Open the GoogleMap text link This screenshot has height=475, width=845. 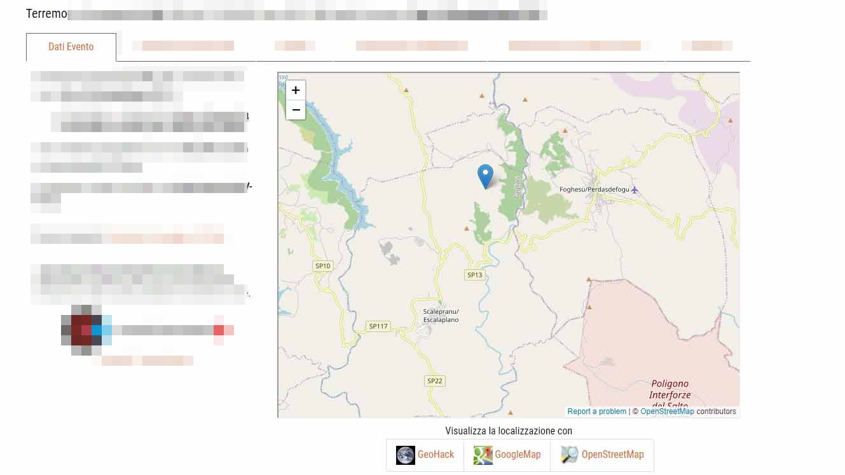(x=518, y=455)
